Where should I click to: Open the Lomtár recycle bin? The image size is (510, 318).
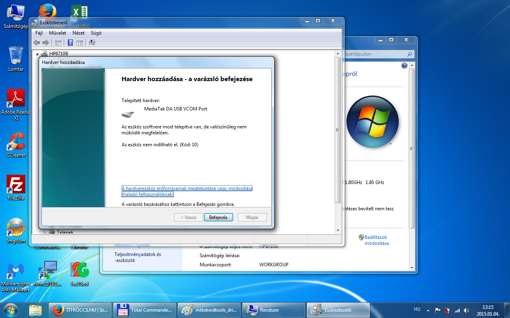(x=16, y=58)
